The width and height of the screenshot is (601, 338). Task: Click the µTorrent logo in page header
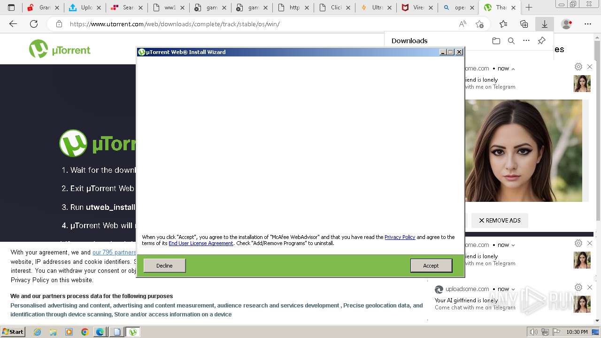tap(60, 49)
